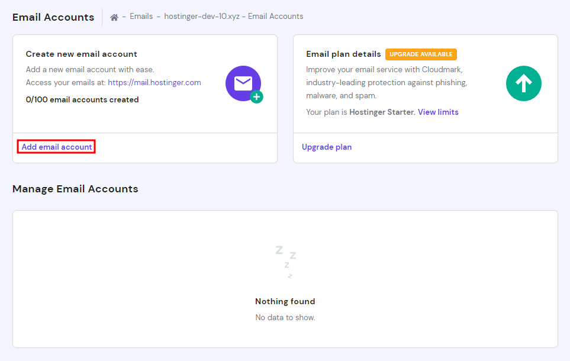
Task: Click the Nothing found message
Action: [285, 301]
